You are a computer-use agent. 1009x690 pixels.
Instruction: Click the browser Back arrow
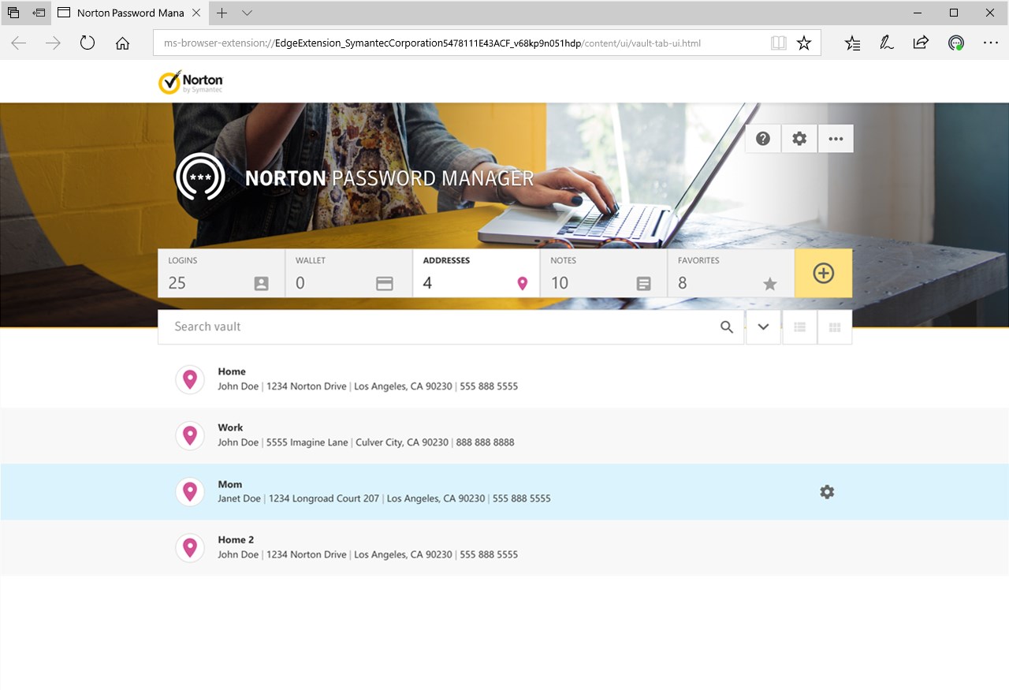tap(19, 43)
